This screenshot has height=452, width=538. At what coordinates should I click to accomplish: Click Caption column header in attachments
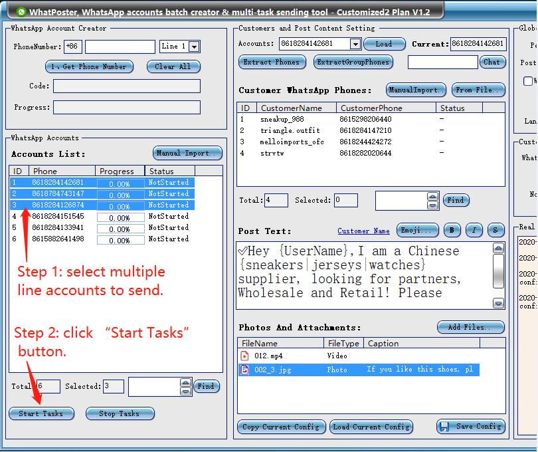421,343
